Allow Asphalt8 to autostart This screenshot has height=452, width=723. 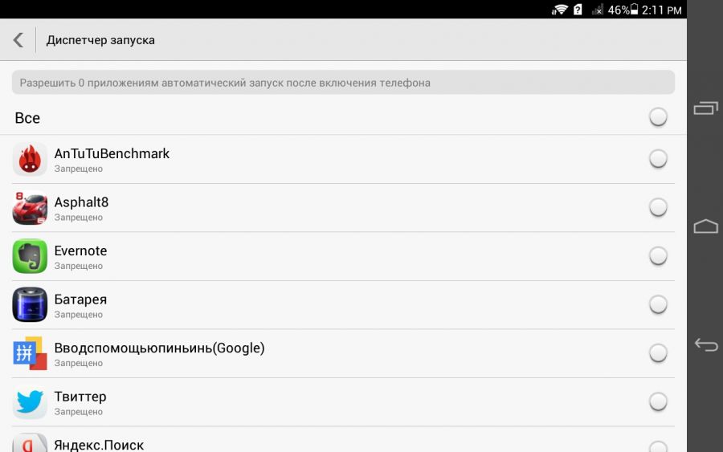pyautogui.click(x=658, y=208)
